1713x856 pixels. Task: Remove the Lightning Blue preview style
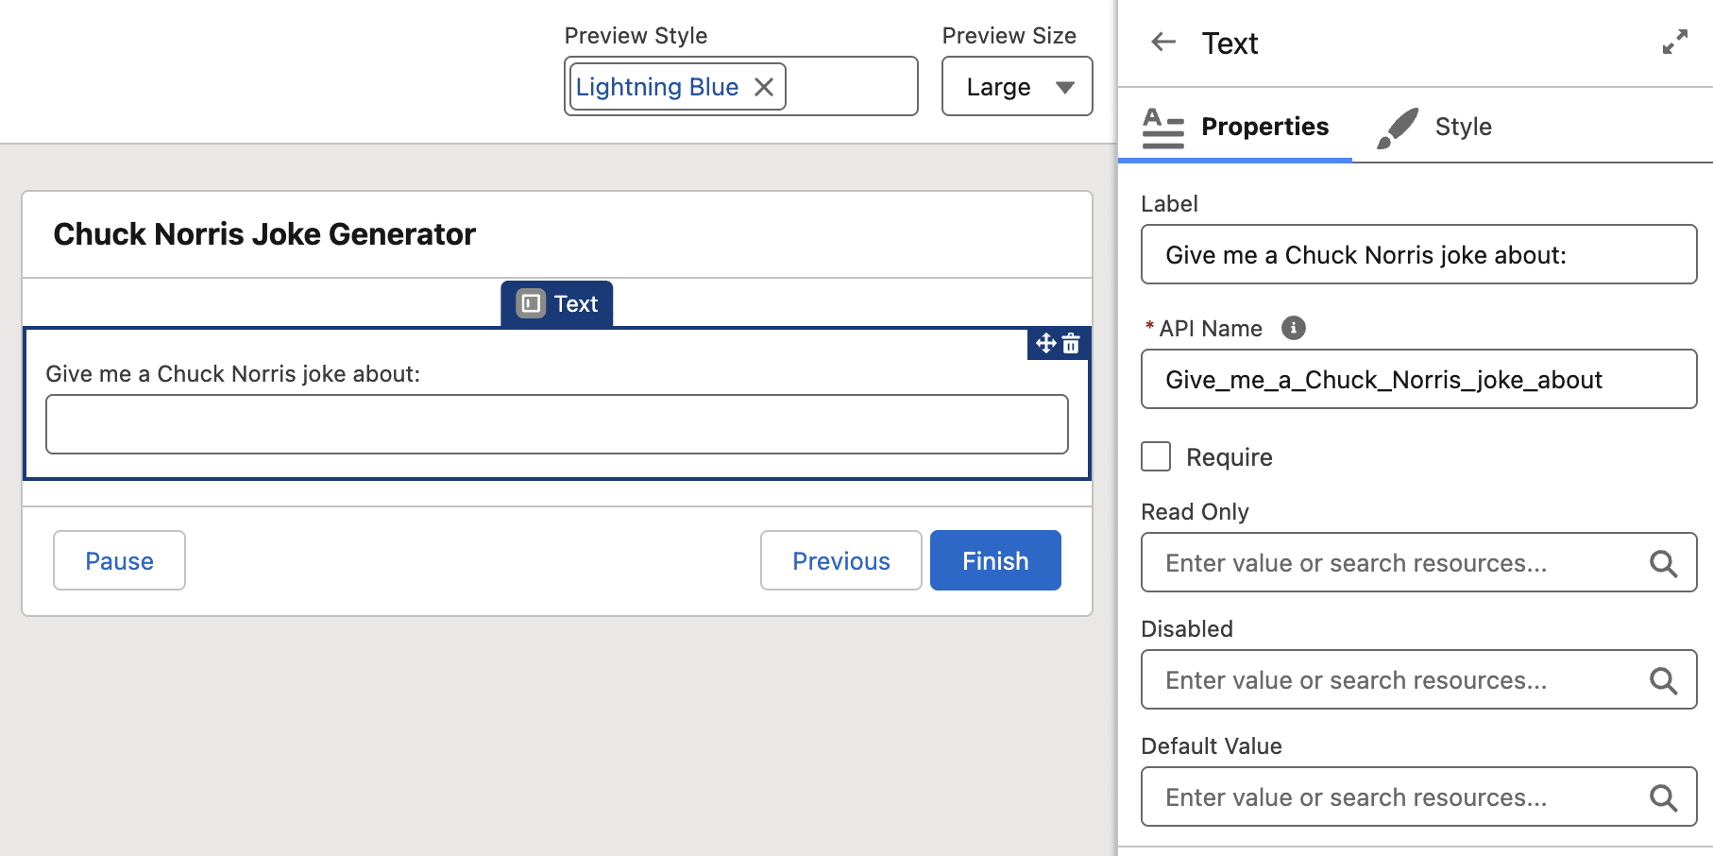coord(764,87)
